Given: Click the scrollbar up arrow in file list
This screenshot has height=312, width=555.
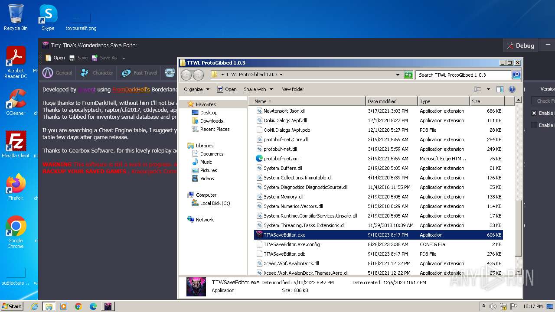Looking at the screenshot, I should [x=518, y=101].
